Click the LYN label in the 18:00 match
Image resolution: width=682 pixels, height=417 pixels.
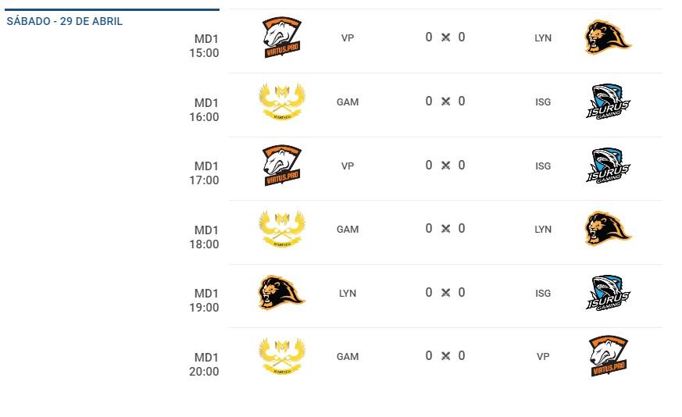coord(543,229)
